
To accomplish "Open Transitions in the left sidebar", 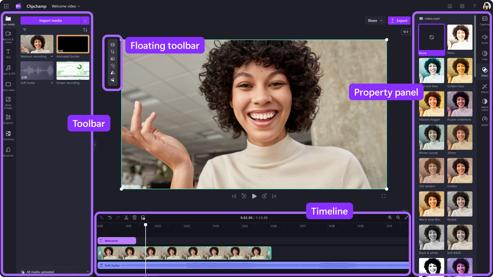I will (8, 136).
